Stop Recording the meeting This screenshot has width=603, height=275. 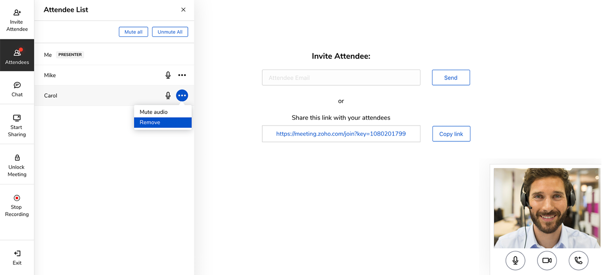pos(17,206)
